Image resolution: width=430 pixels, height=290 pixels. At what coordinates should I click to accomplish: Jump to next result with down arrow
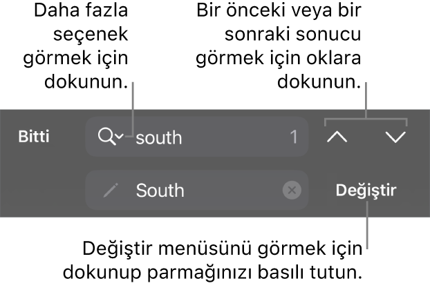pos(395,137)
